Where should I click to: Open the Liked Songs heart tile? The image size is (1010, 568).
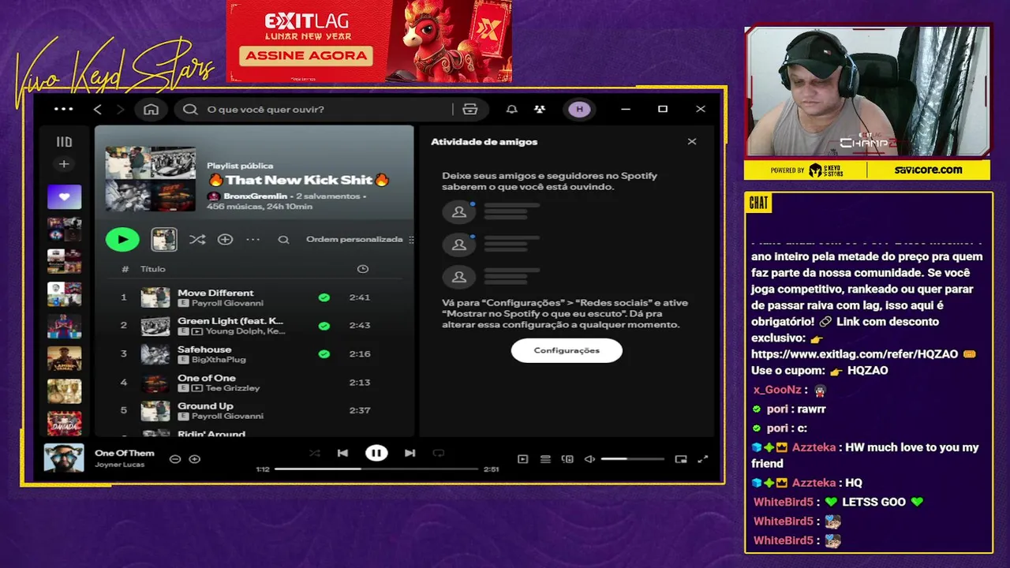pyautogui.click(x=64, y=196)
